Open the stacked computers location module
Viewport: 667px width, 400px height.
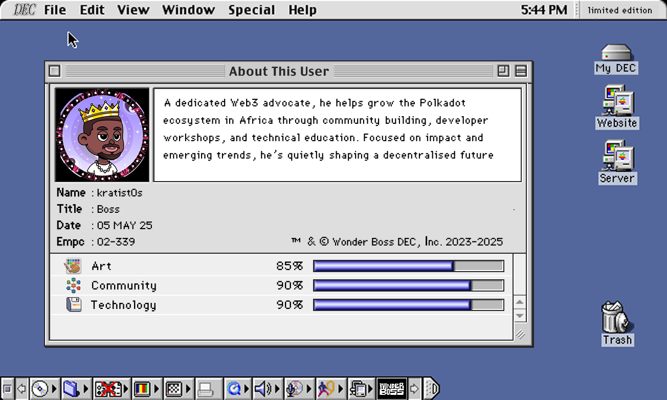click(x=361, y=389)
